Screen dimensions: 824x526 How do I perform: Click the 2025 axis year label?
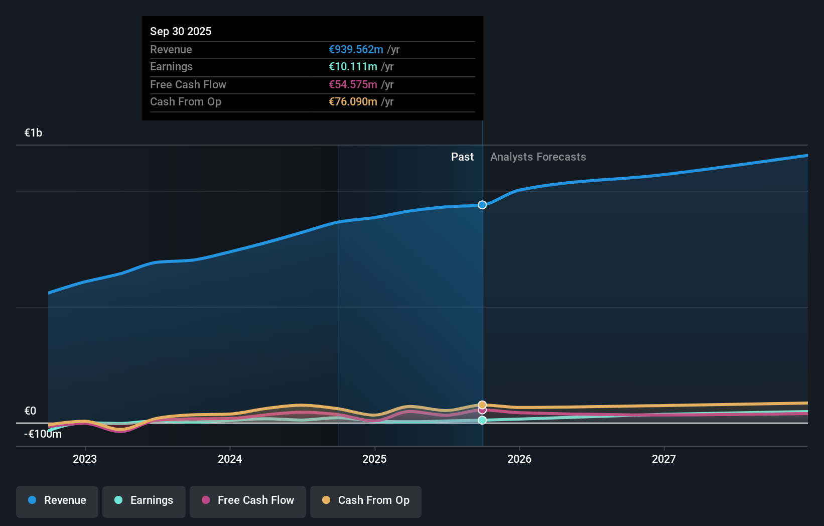[x=375, y=459]
